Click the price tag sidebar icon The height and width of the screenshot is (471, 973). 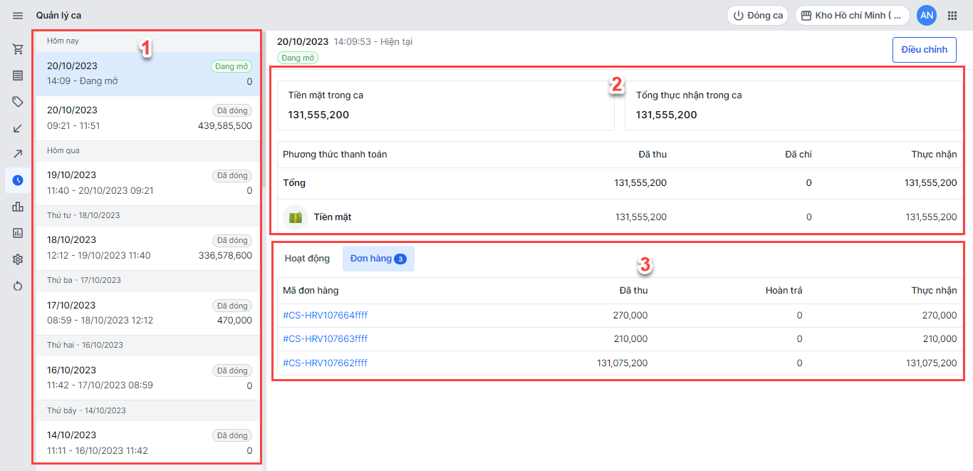point(18,102)
